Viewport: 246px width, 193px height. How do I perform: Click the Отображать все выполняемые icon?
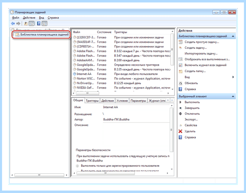coord(180,59)
